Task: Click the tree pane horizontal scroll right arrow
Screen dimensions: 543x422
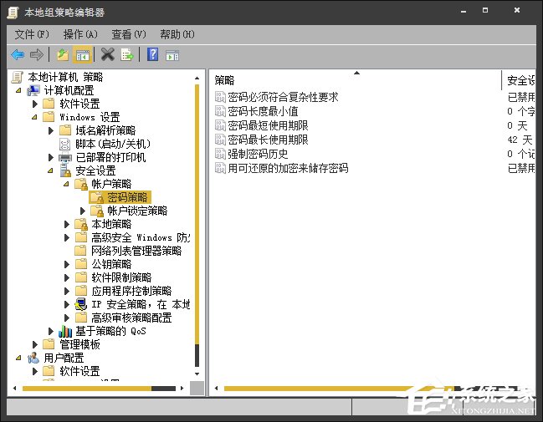Action: tap(182, 388)
